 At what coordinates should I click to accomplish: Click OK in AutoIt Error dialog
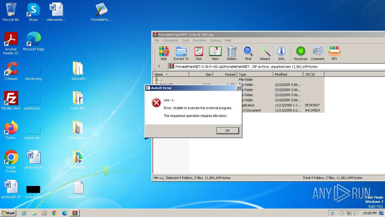point(228,131)
